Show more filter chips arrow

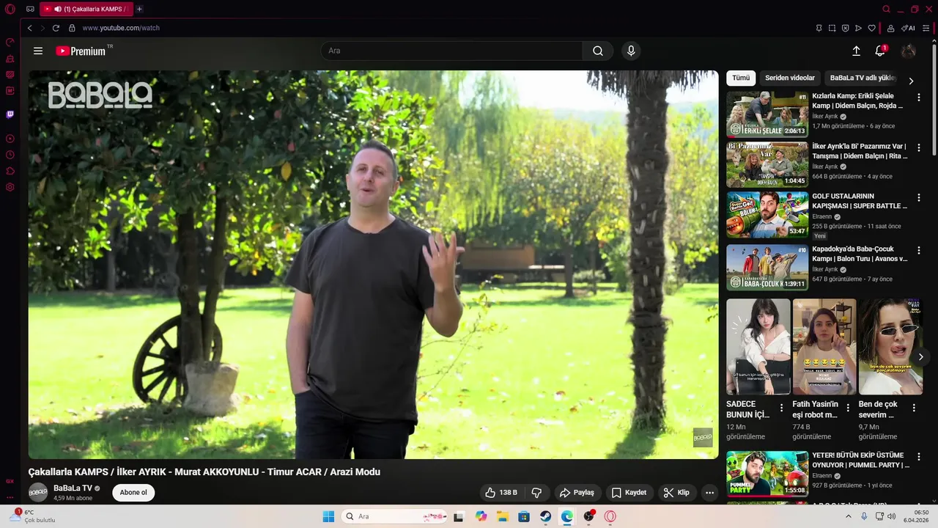coord(911,81)
